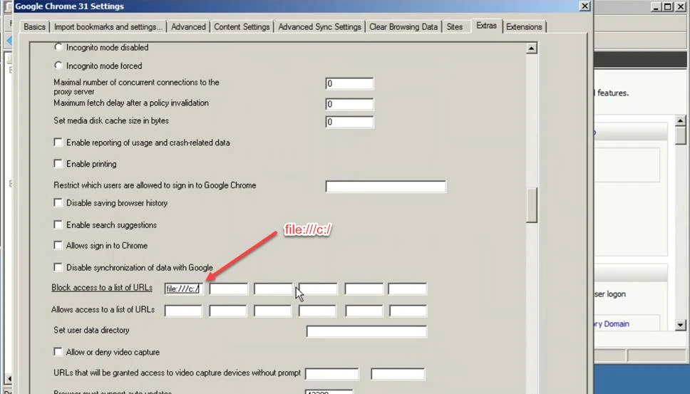Viewport: 690px width, 394px height.
Task: Toggle the Enable printing checkbox
Action: click(58, 164)
